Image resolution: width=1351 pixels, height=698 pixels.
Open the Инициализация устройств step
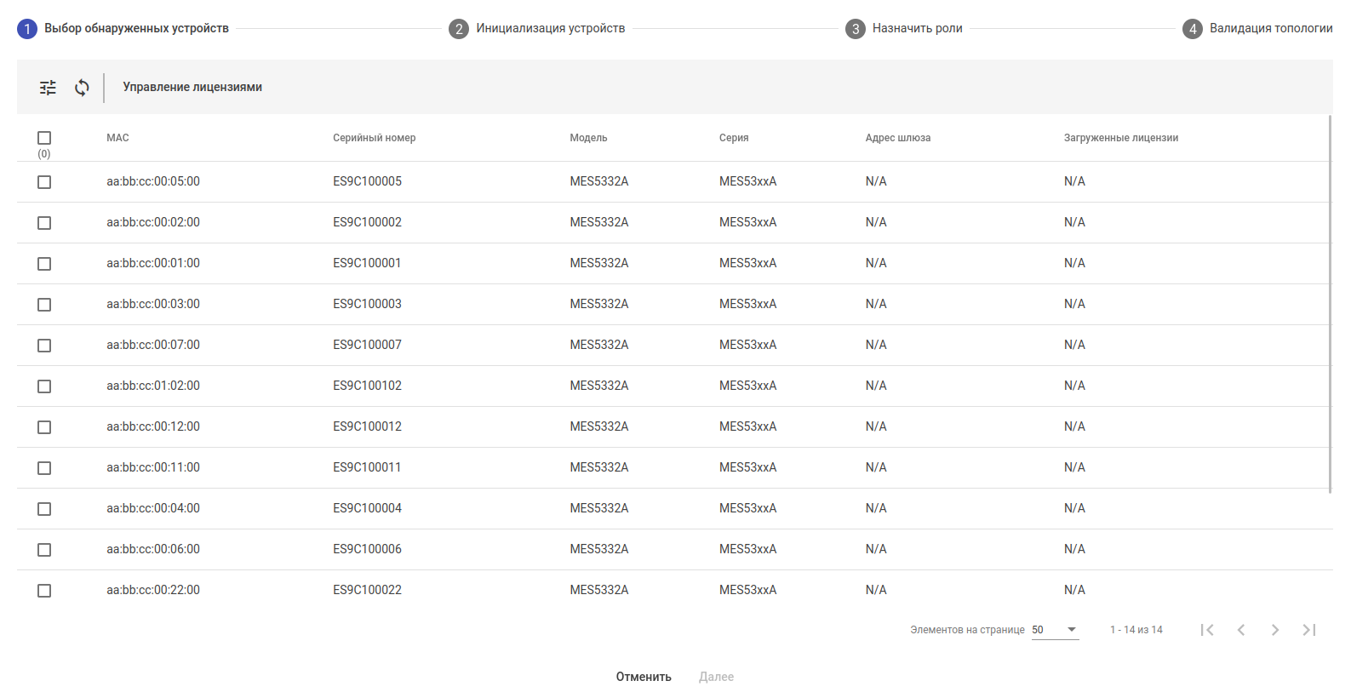click(x=550, y=29)
